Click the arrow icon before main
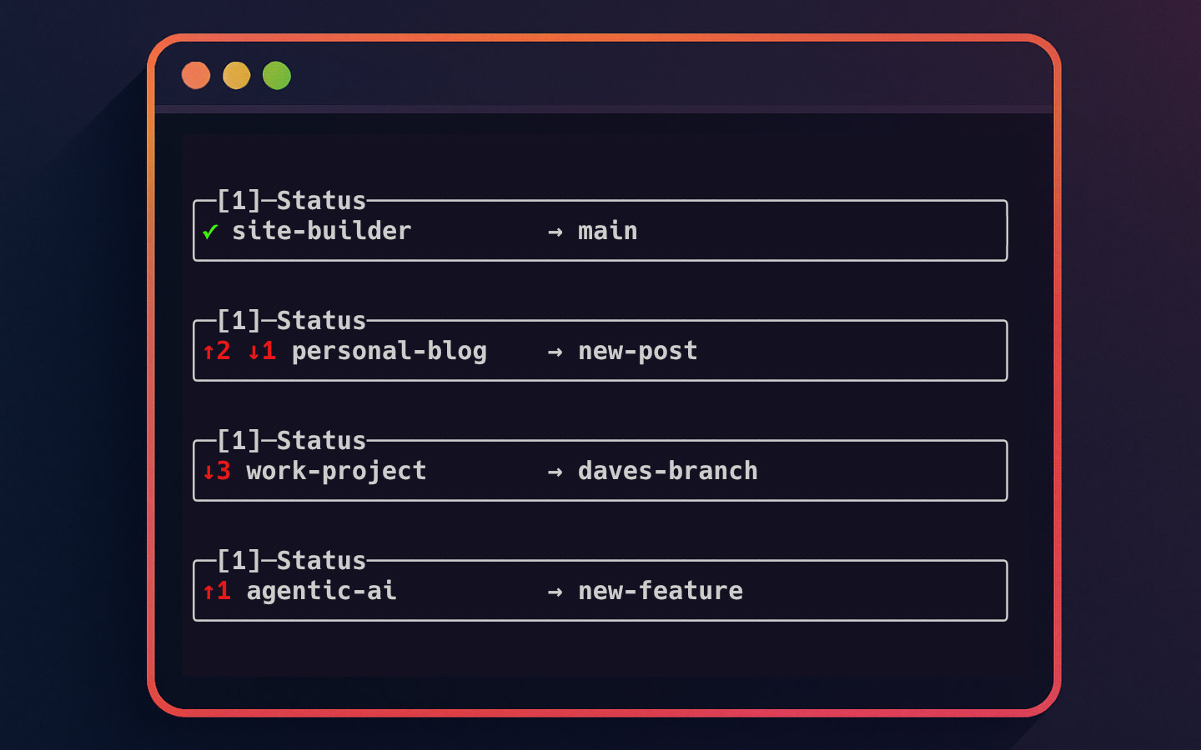Image resolution: width=1201 pixels, height=750 pixels. [555, 231]
